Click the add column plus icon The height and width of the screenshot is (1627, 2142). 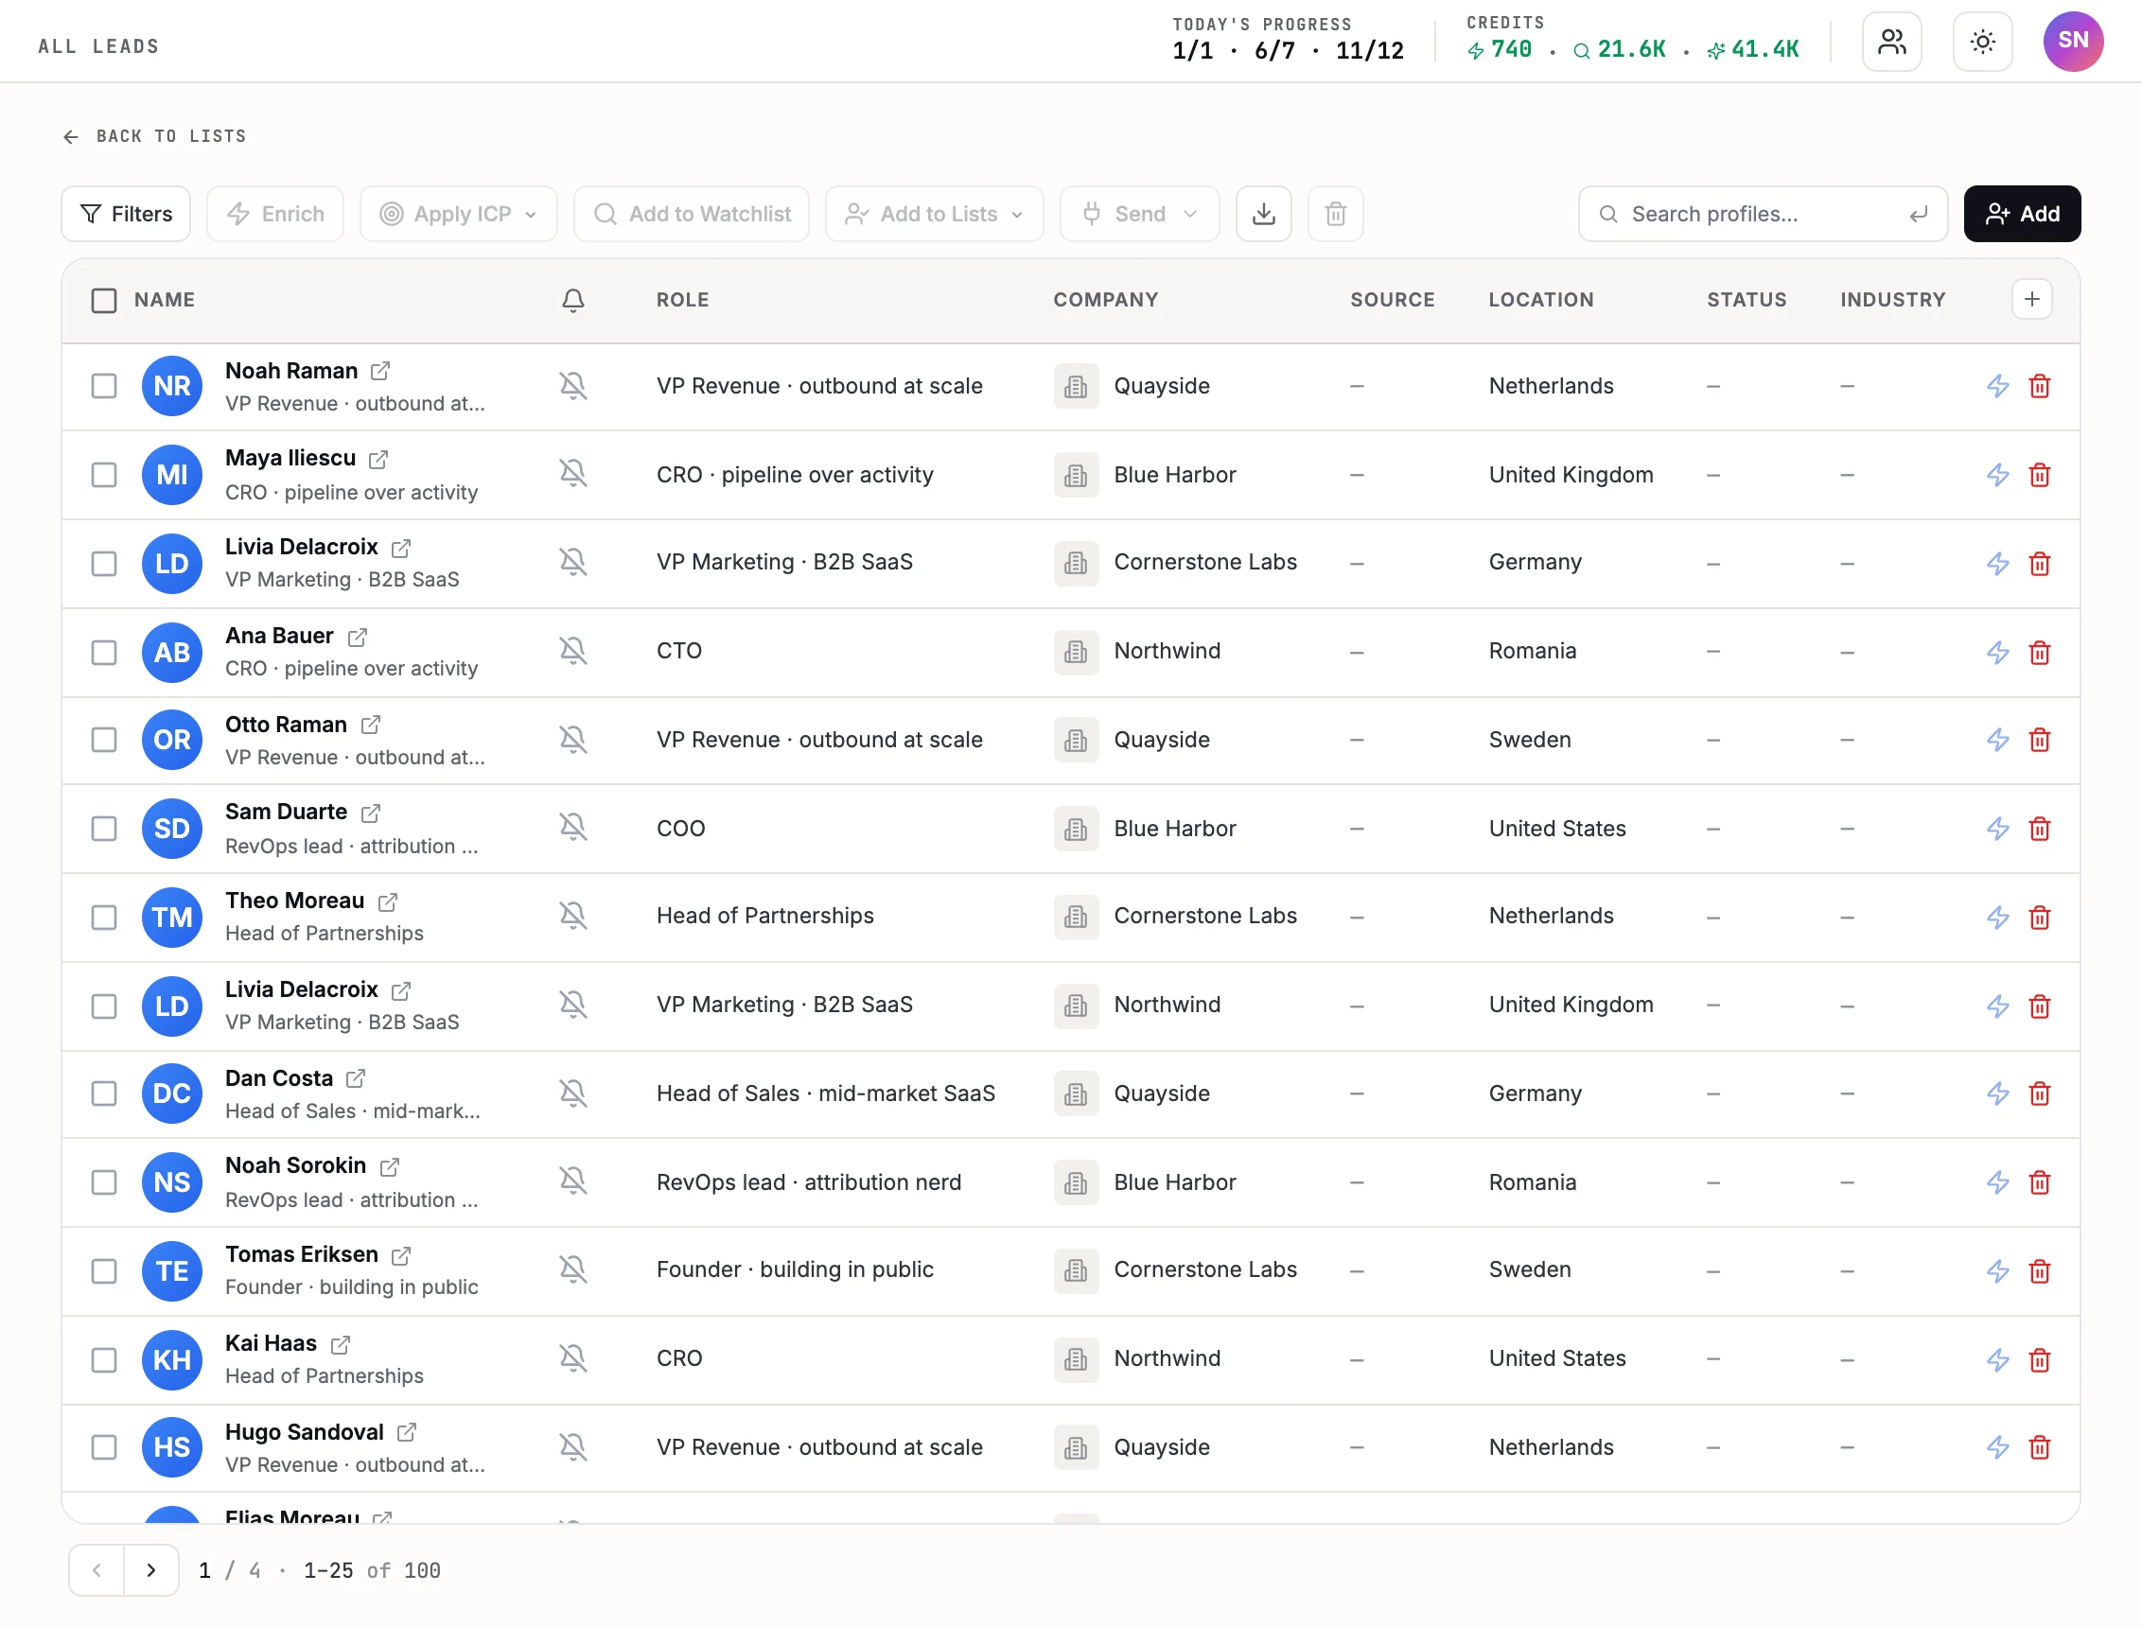[x=2031, y=299]
